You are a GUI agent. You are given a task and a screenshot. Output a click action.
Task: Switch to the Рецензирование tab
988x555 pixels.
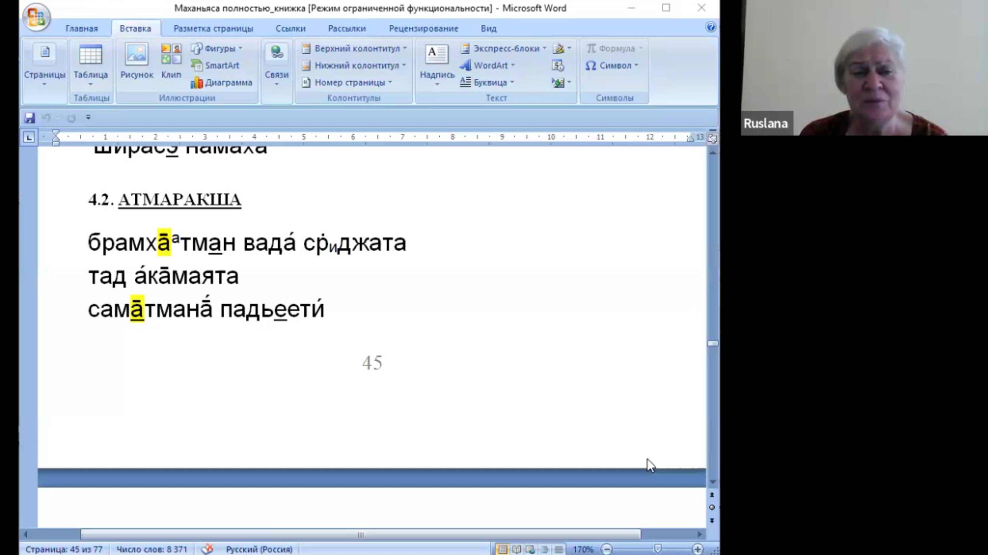tap(423, 28)
